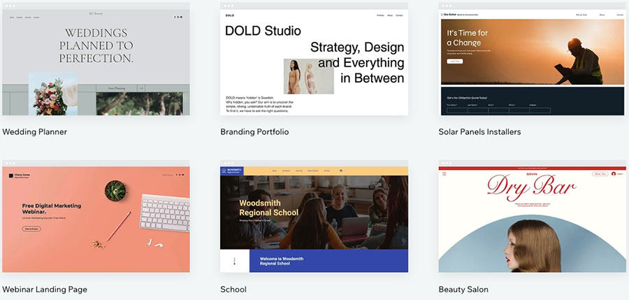Image resolution: width=629 pixels, height=300 pixels.
Task: Click the arrow beside Start Planning
Action: click(x=140, y=88)
